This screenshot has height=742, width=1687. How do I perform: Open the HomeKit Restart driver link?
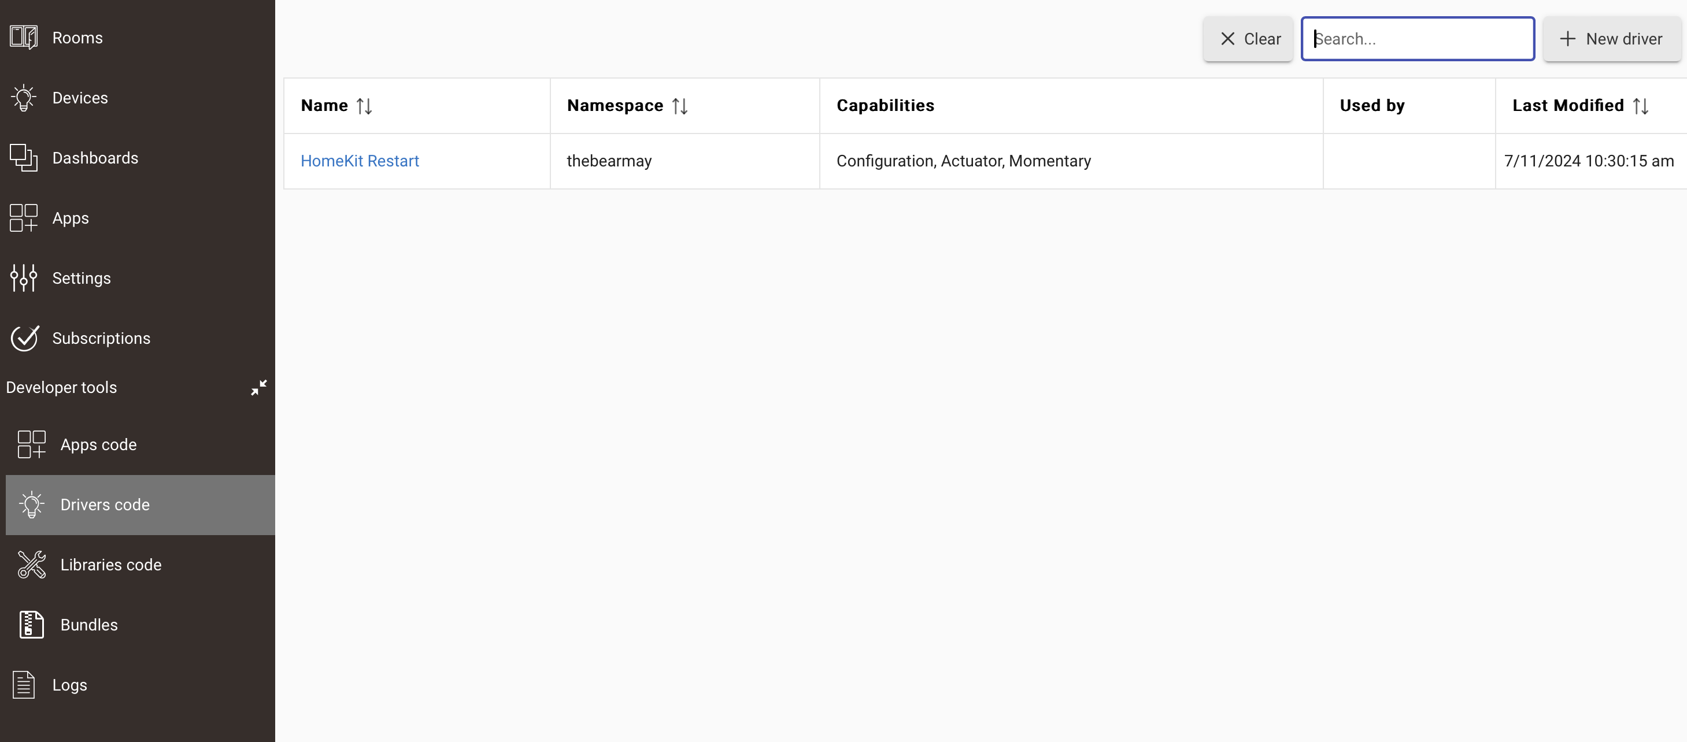point(360,161)
